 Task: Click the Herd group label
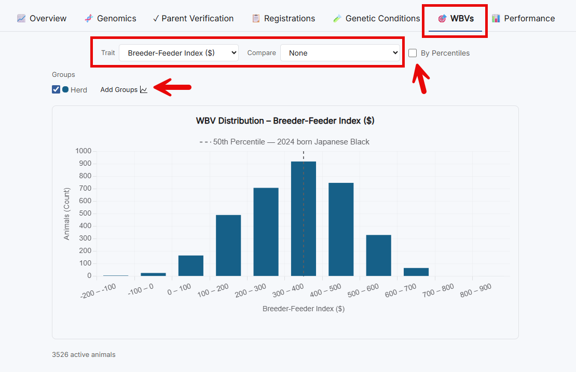pyautogui.click(x=78, y=90)
